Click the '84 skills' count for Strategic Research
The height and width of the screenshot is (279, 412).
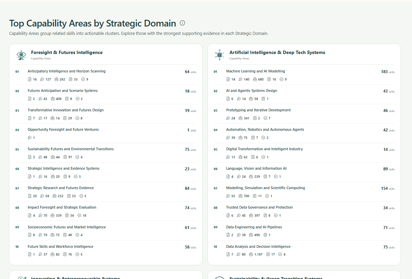click(190, 188)
